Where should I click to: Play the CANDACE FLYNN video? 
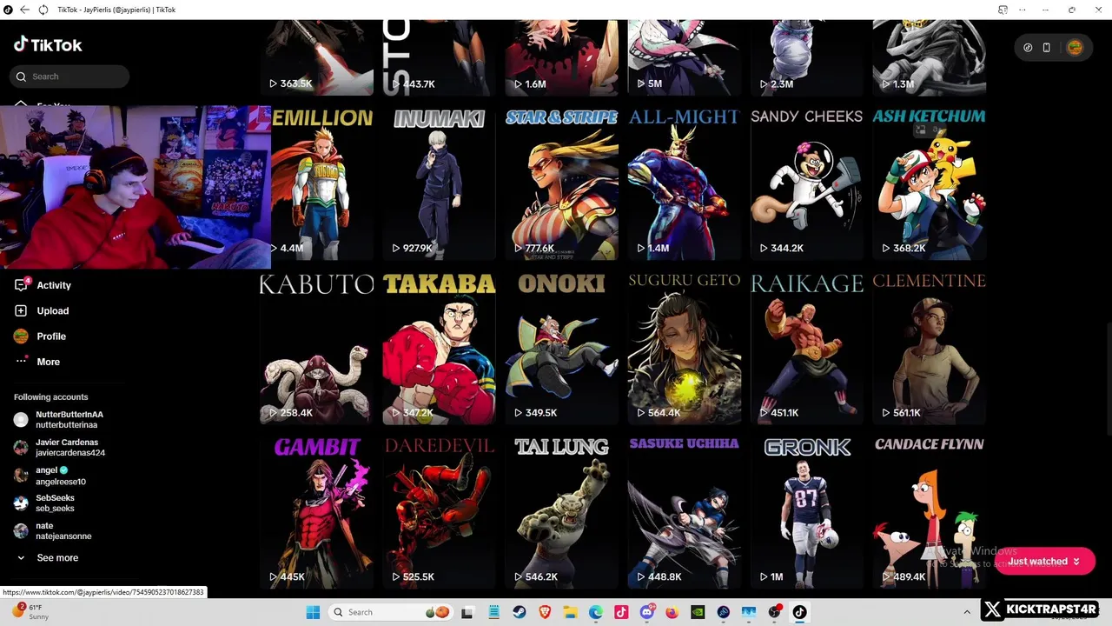tap(930, 512)
